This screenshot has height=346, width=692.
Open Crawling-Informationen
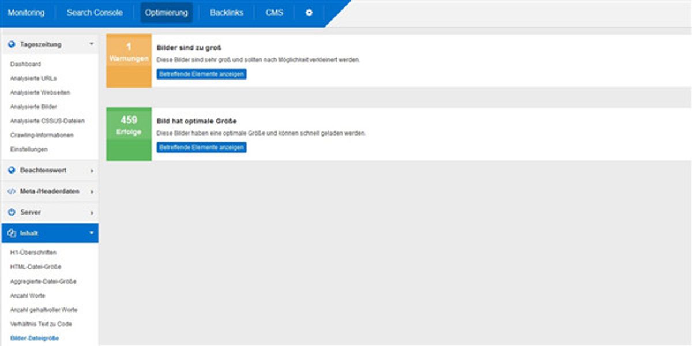(42, 135)
